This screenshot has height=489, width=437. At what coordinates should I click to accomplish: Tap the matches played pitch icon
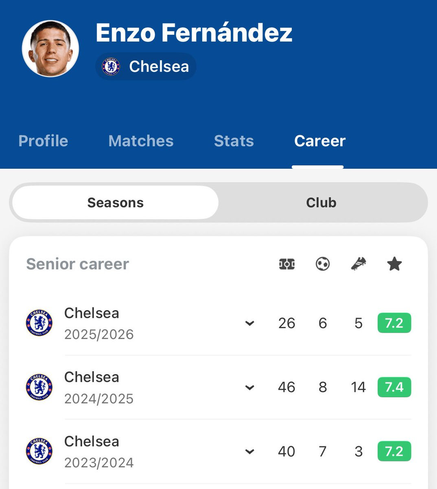point(287,264)
